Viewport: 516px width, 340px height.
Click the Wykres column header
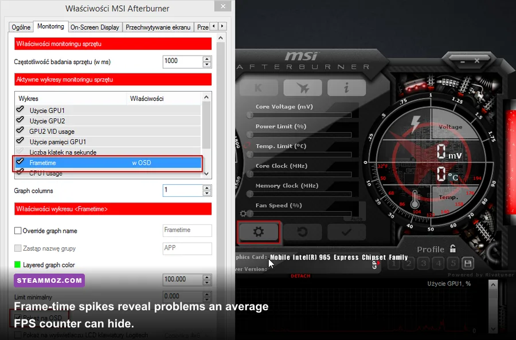[x=71, y=98]
